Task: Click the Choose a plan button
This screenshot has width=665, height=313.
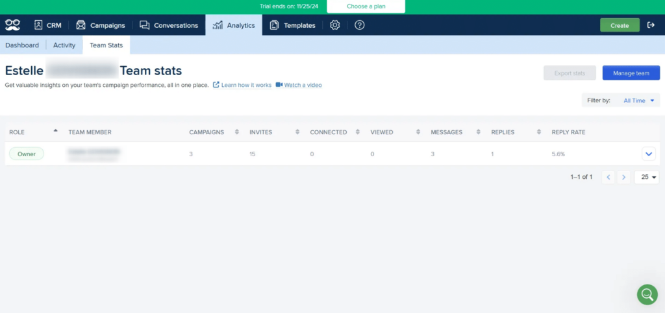Action: pyautogui.click(x=366, y=6)
